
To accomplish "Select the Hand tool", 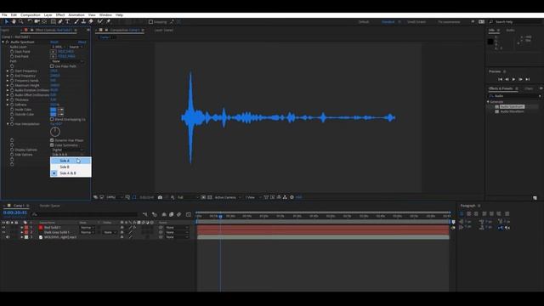I will click(x=14, y=21).
